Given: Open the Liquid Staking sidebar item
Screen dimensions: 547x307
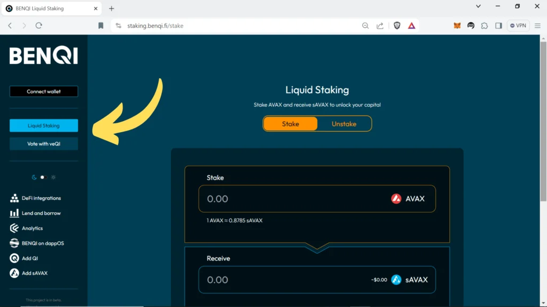Looking at the screenshot, I should (44, 126).
